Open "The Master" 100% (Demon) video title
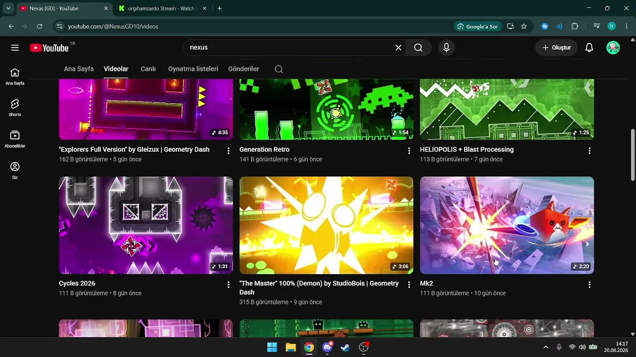The image size is (636, 357). (319, 288)
